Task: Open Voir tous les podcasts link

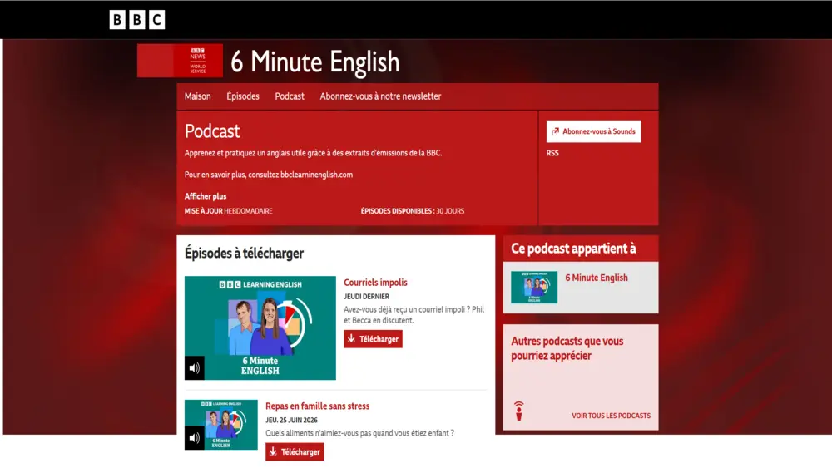Action: 611,416
